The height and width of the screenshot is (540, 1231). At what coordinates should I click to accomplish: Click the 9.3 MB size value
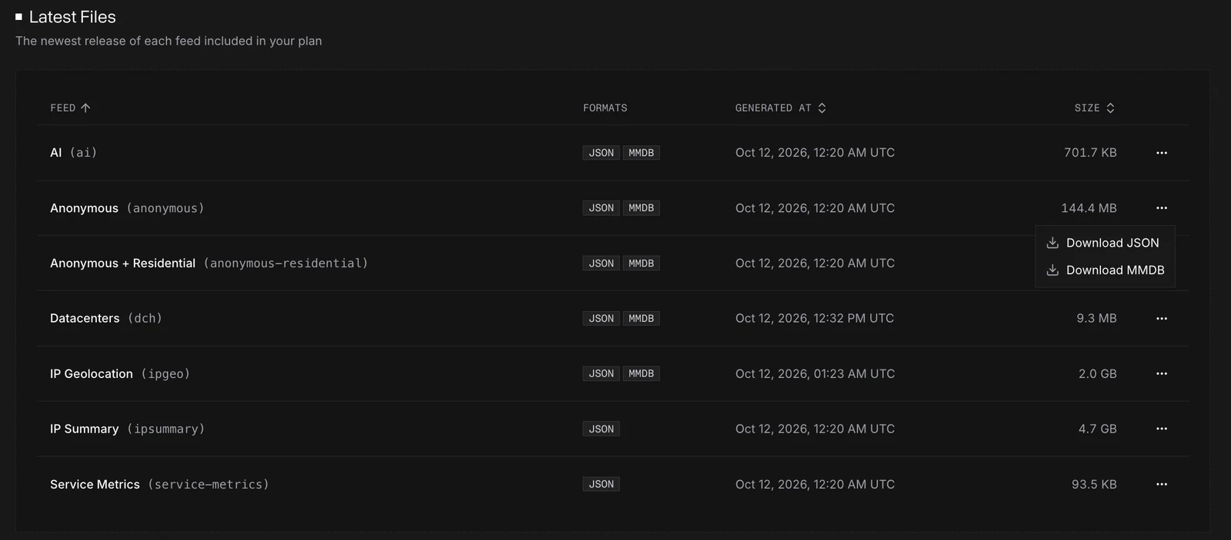pos(1096,319)
